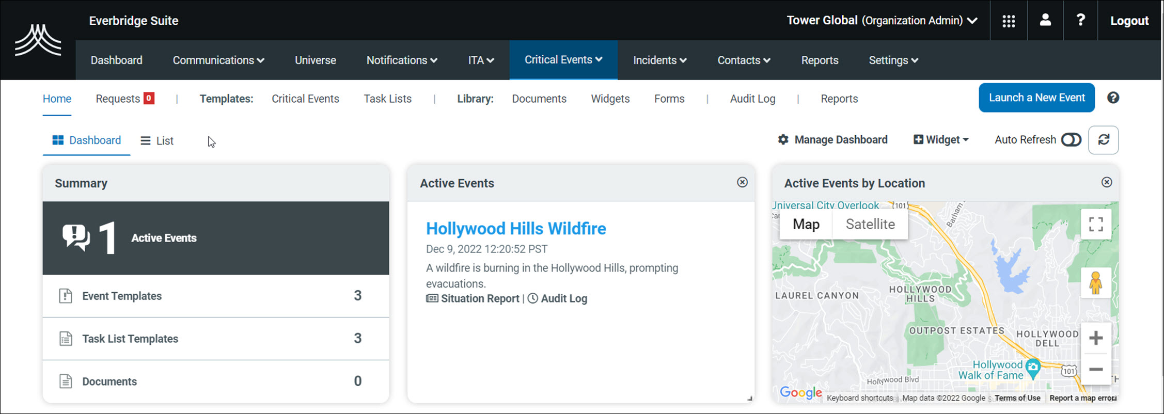Expand the Communications menu

[x=218, y=60]
